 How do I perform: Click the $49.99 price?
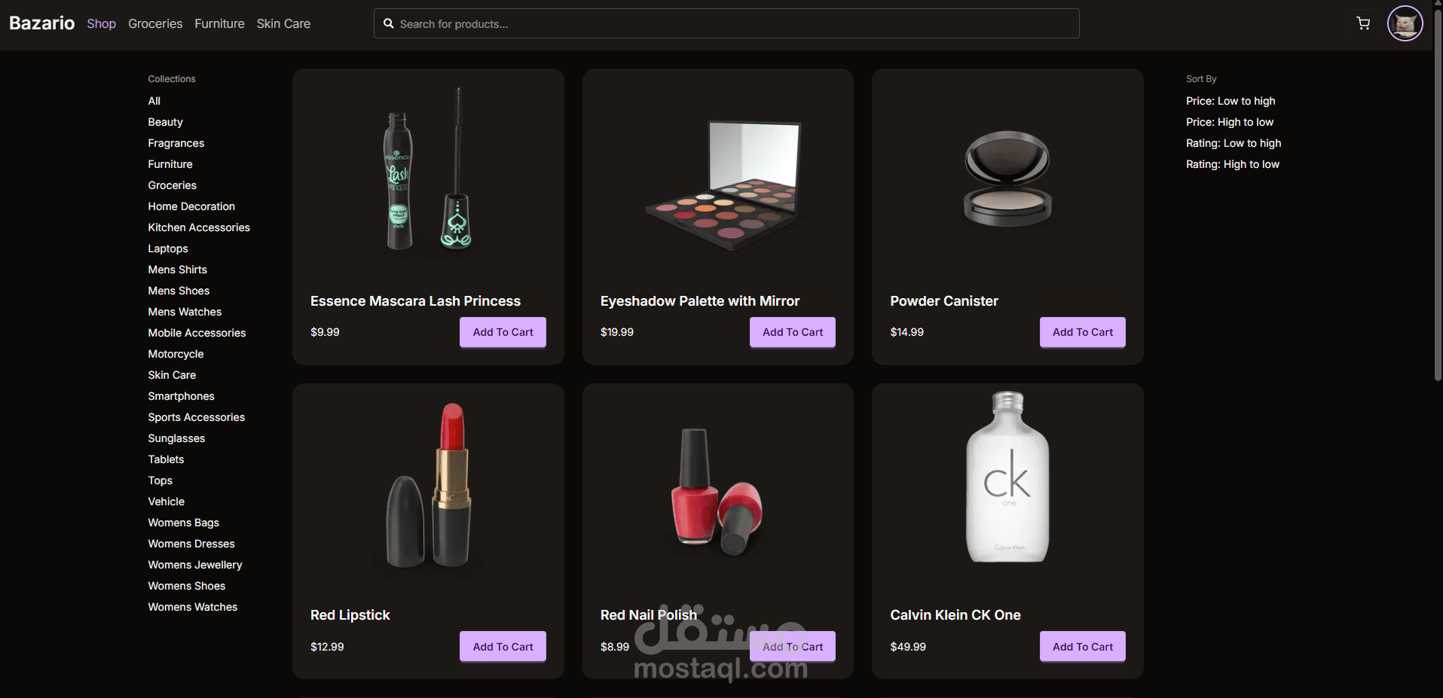(x=908, y=647)
